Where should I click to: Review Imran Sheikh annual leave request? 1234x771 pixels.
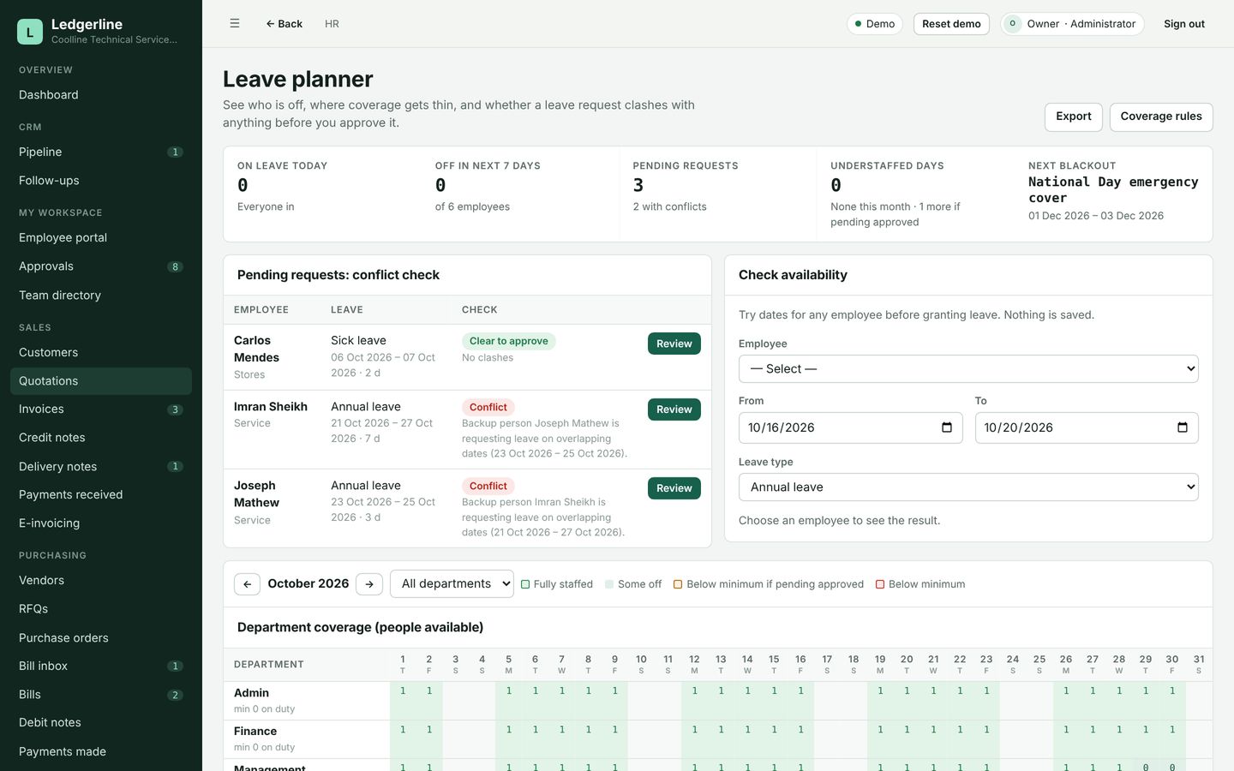[674, 409]
